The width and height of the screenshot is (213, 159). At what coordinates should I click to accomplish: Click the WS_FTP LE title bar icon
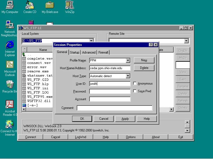click(x=21, y=28)
